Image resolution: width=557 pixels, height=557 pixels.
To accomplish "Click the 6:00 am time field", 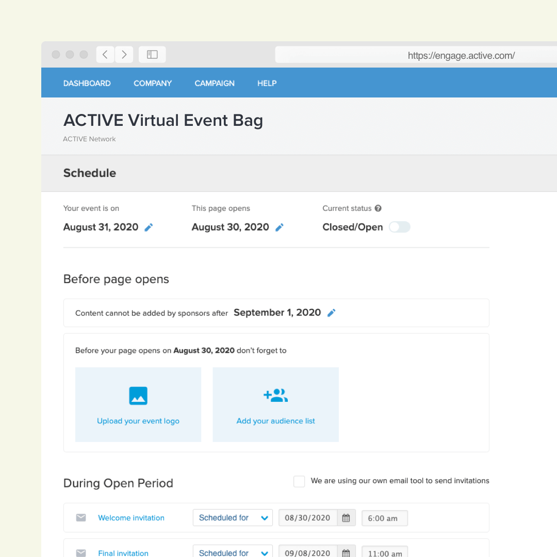I will click(384, 517).
